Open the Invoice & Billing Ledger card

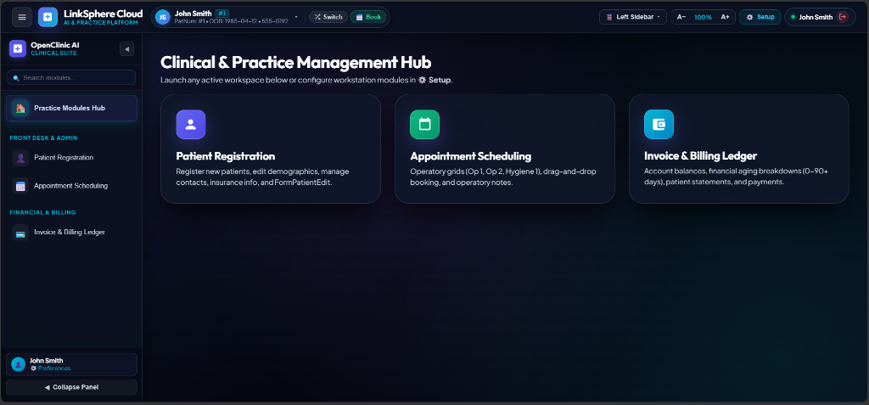(739, 149)
